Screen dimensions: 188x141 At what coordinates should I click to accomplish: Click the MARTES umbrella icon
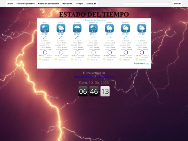click(x=77, y=28)
